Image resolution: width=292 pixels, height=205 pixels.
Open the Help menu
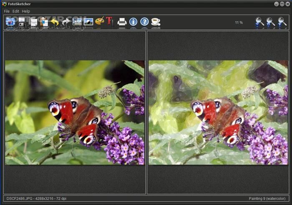tap(26, 11)
